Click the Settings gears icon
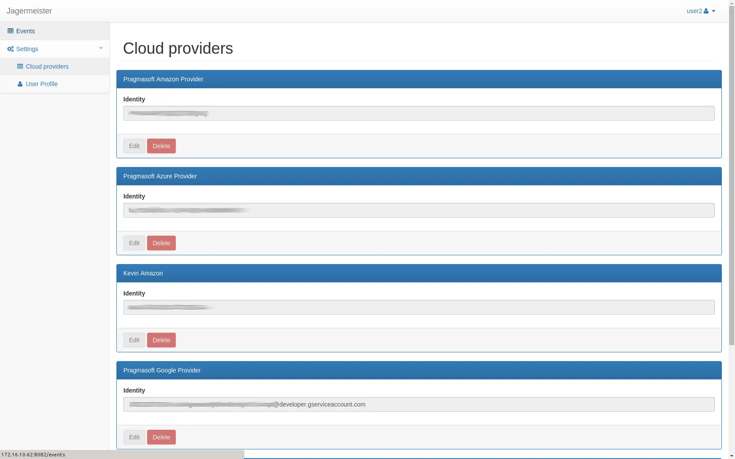 coord(10,49)
